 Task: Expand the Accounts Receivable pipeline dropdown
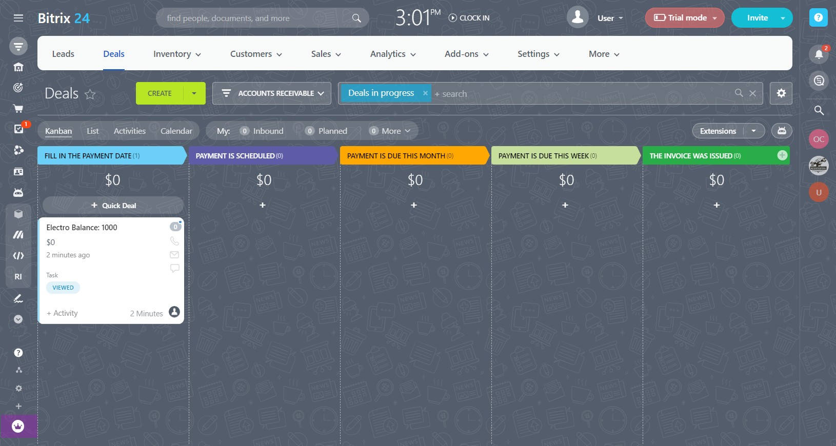(272, 93)
